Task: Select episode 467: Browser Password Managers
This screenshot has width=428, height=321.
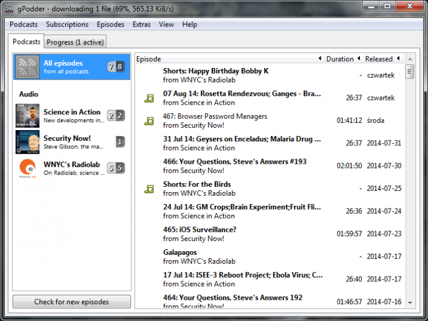Action: pos(269,120)
